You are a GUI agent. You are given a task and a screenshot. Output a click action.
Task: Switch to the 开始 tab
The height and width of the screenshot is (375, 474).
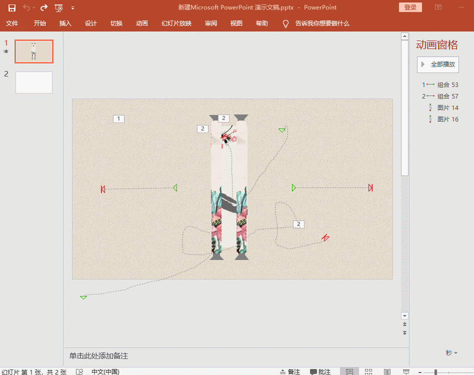point(39,23)
